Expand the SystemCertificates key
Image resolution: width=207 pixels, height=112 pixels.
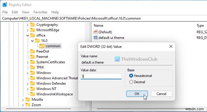(x=28, y=62)
